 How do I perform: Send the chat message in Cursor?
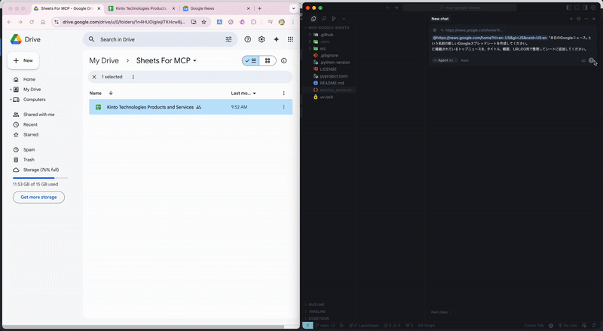pos(592,60)
